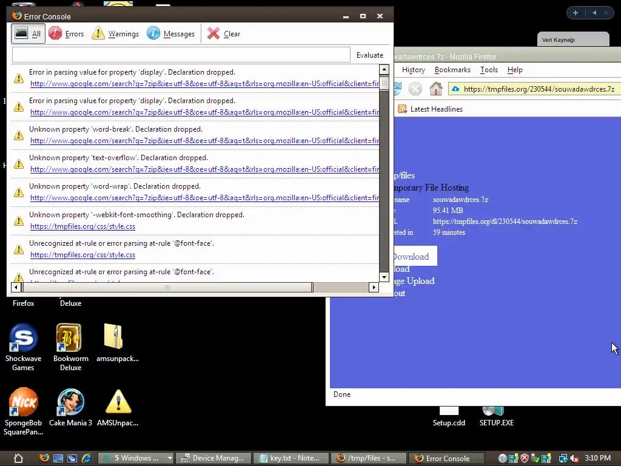Select 'Unknown property text-overflow' message text
This screenshot has width=621, height=466.
[118, 158]
